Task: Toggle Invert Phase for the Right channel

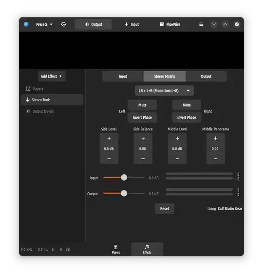Action: pos(187,117)
